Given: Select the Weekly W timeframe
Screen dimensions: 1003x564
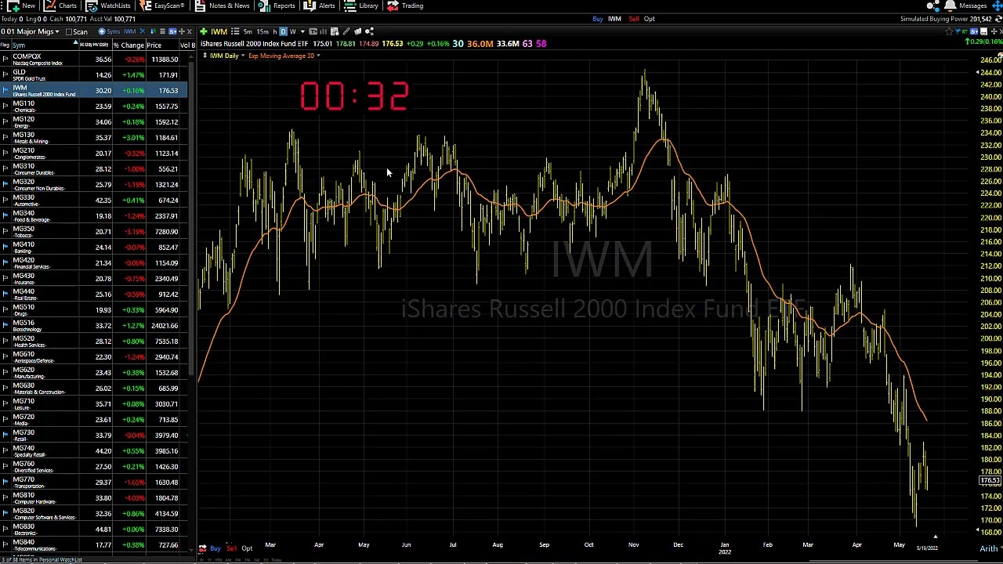Looking at the screenshot, I should (x=292, y=31).
